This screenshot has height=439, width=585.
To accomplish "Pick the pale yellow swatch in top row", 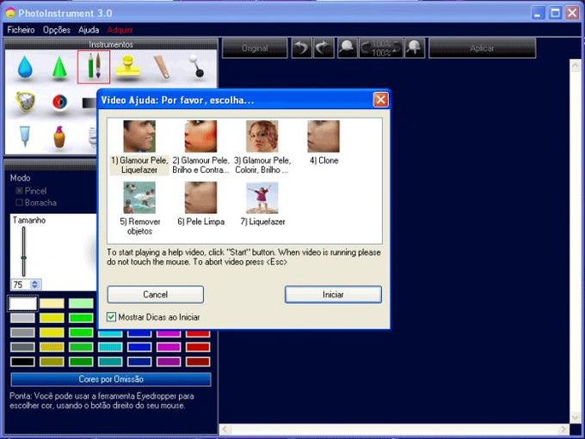I will [52, 303].
